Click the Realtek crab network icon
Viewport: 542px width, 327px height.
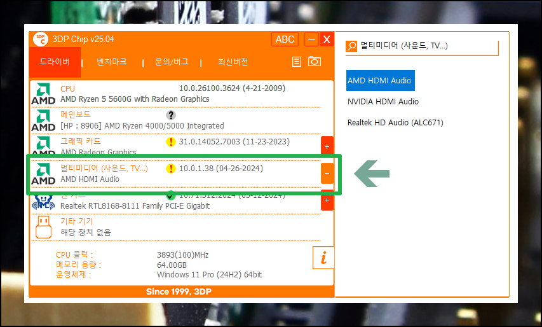click(43, 202)
